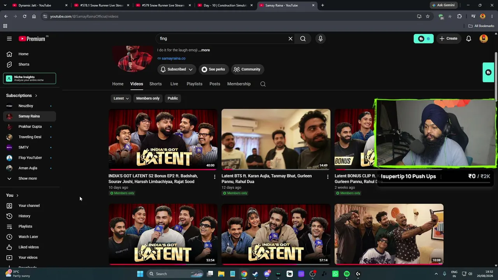Click Ask Gemini
This screenshot has height=280, width=498.
click(x=443, y=5)
